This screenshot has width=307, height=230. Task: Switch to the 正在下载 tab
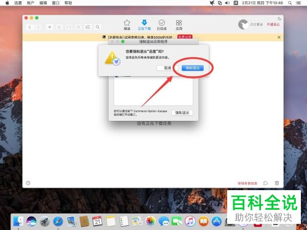pyautogui.click(x=144, y=25)
